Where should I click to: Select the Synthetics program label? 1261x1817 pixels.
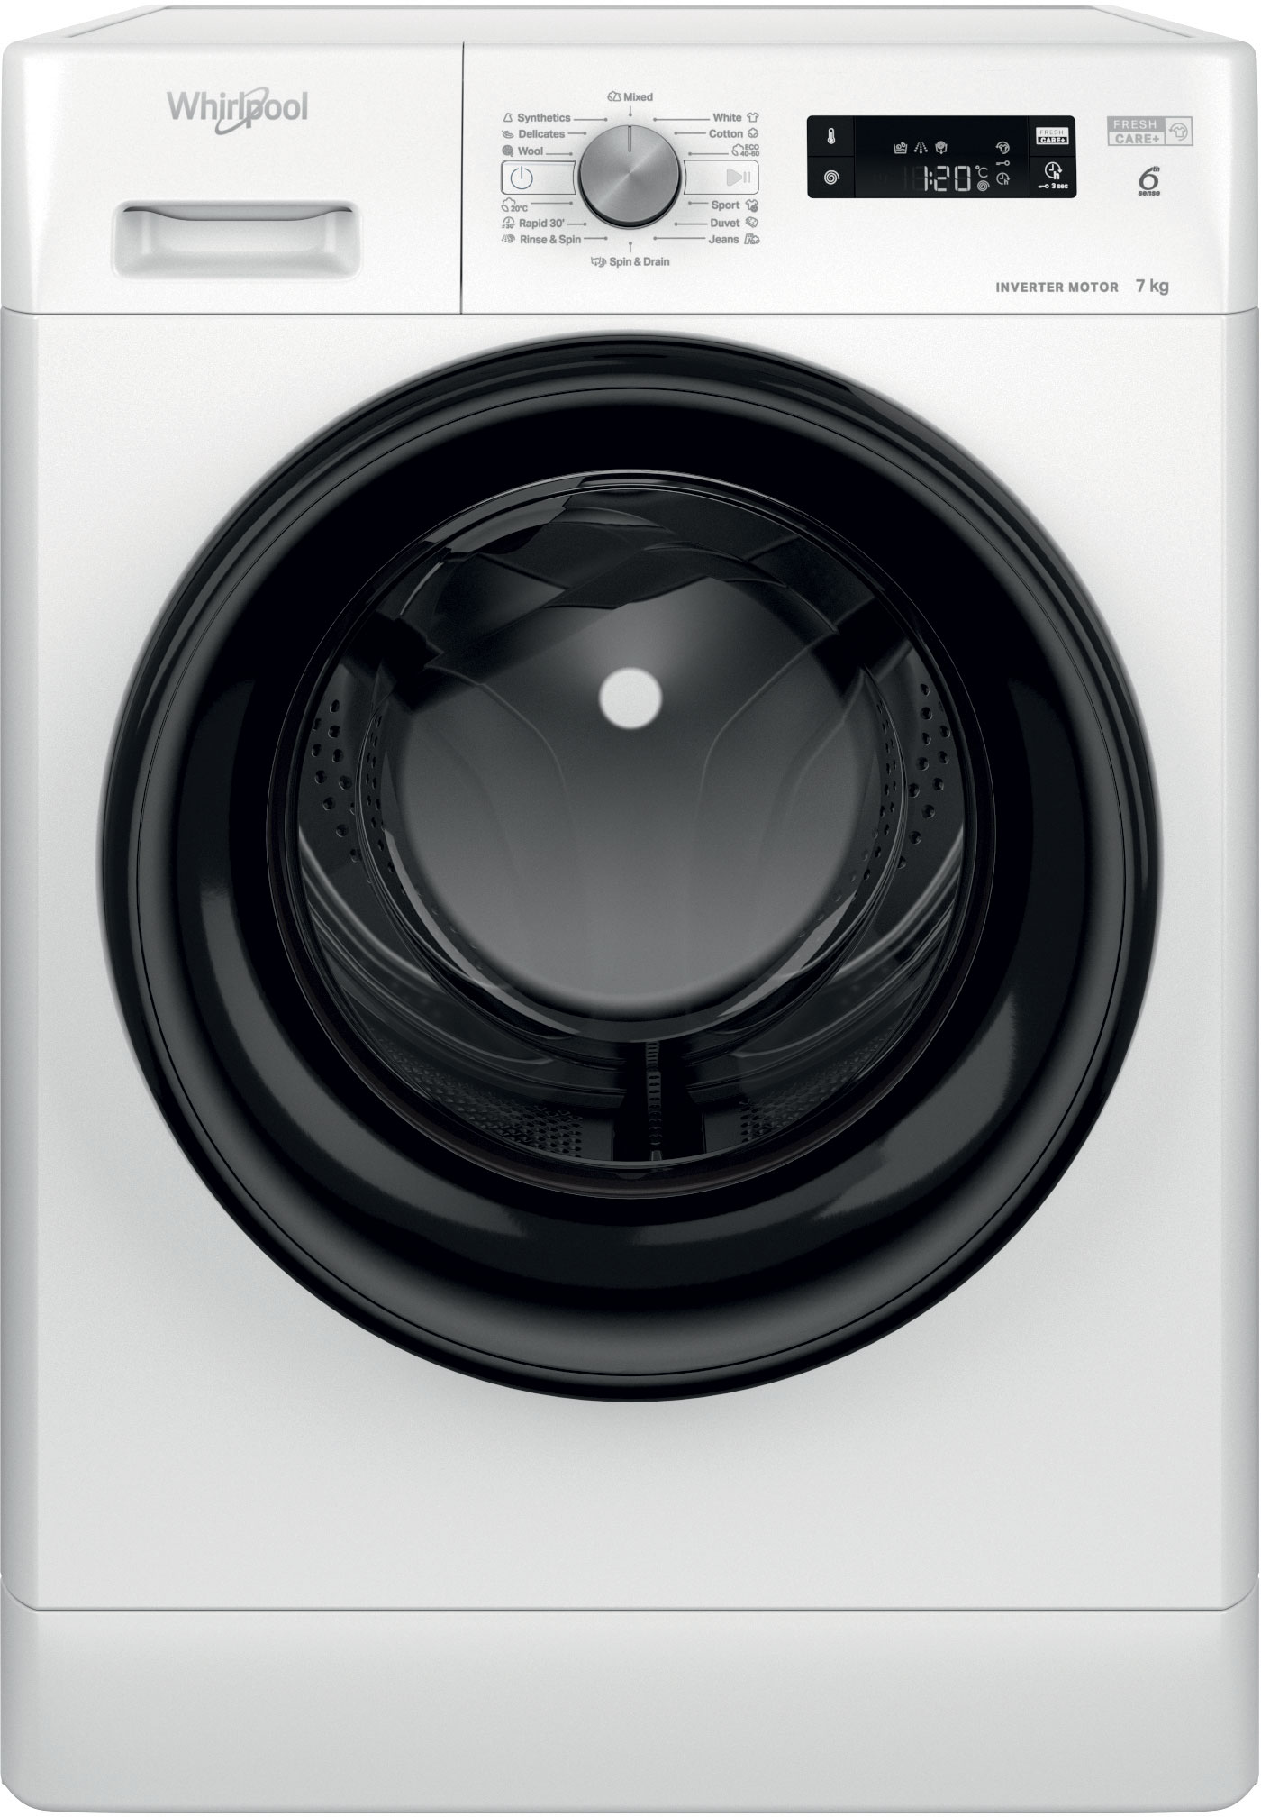click(x=543, y=117)
